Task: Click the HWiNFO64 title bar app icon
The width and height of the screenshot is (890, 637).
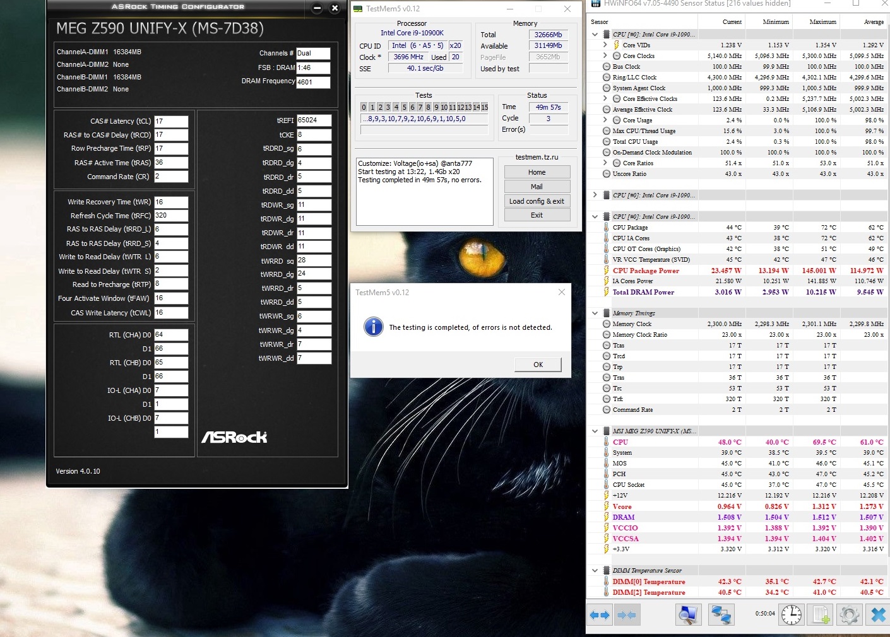Action: coord(595,3)
